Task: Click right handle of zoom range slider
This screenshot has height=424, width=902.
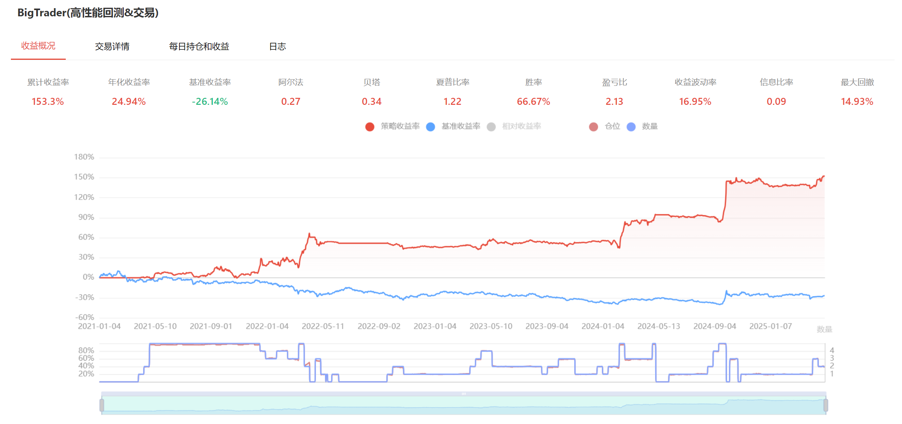Action: [825, 405]
